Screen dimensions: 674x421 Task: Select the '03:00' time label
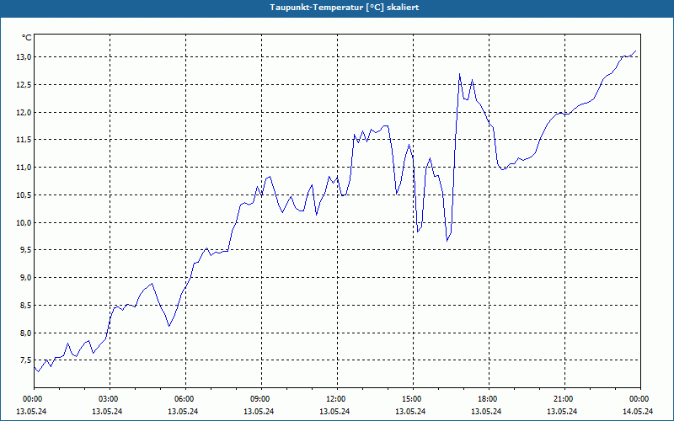pyautogui.click(x=108, y=399)
